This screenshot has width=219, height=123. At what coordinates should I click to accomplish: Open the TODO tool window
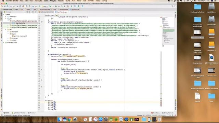(6, 113)
